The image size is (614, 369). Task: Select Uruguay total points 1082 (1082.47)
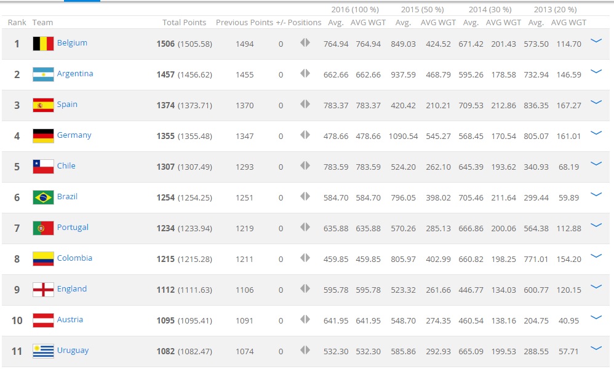coord(185,351)
